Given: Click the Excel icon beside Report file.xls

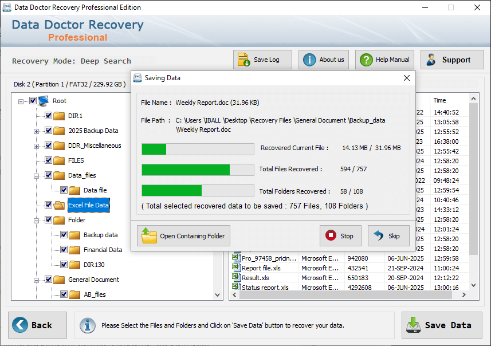Looking at the screenshot, I should point(236,268).
